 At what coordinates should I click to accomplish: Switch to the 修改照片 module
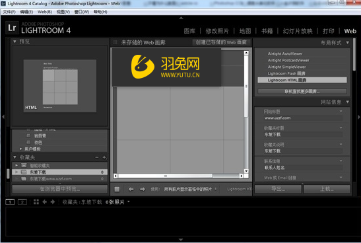tap(217, 31)
